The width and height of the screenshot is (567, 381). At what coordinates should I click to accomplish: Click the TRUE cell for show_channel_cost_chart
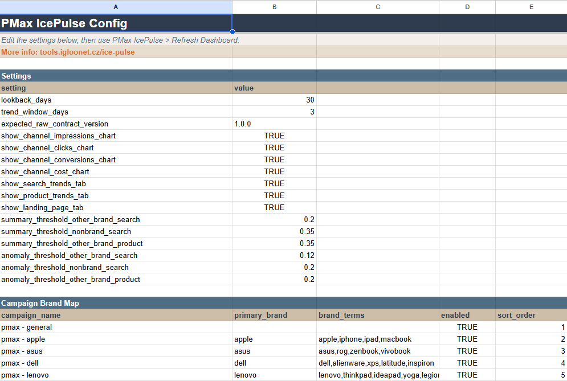274,171
